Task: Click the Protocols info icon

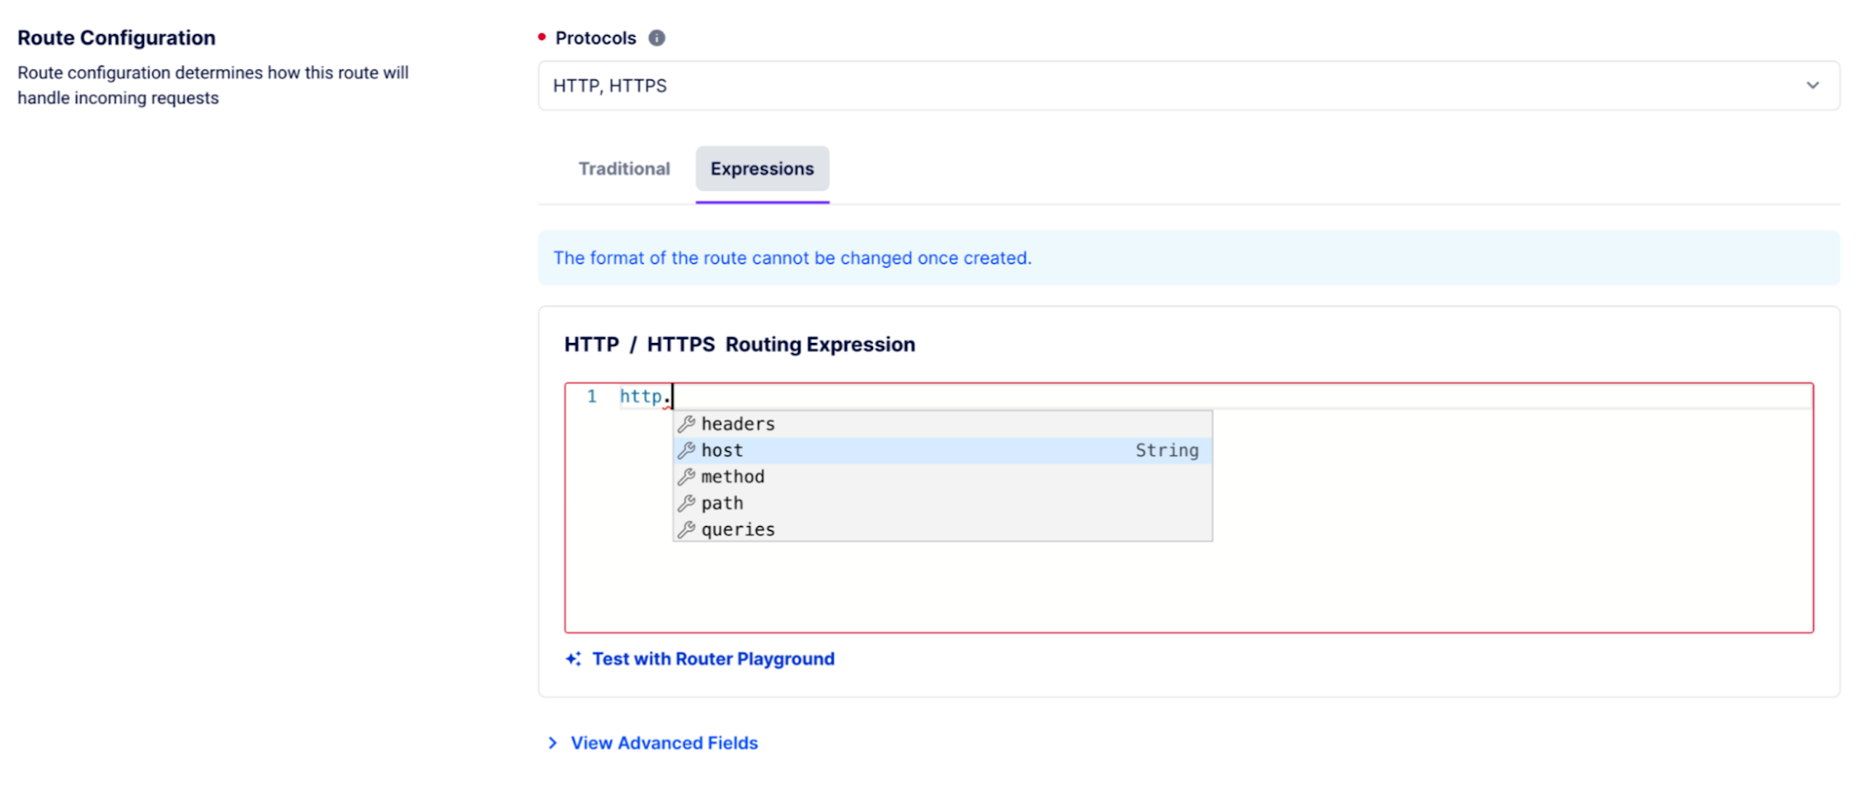Action: 656,38
